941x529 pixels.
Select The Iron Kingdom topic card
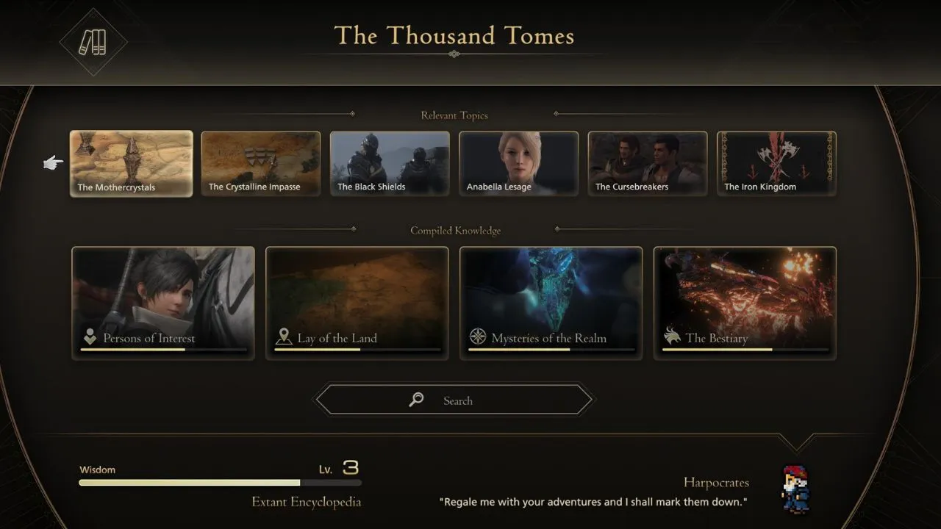pyautogui.click(x=777, y=164)
